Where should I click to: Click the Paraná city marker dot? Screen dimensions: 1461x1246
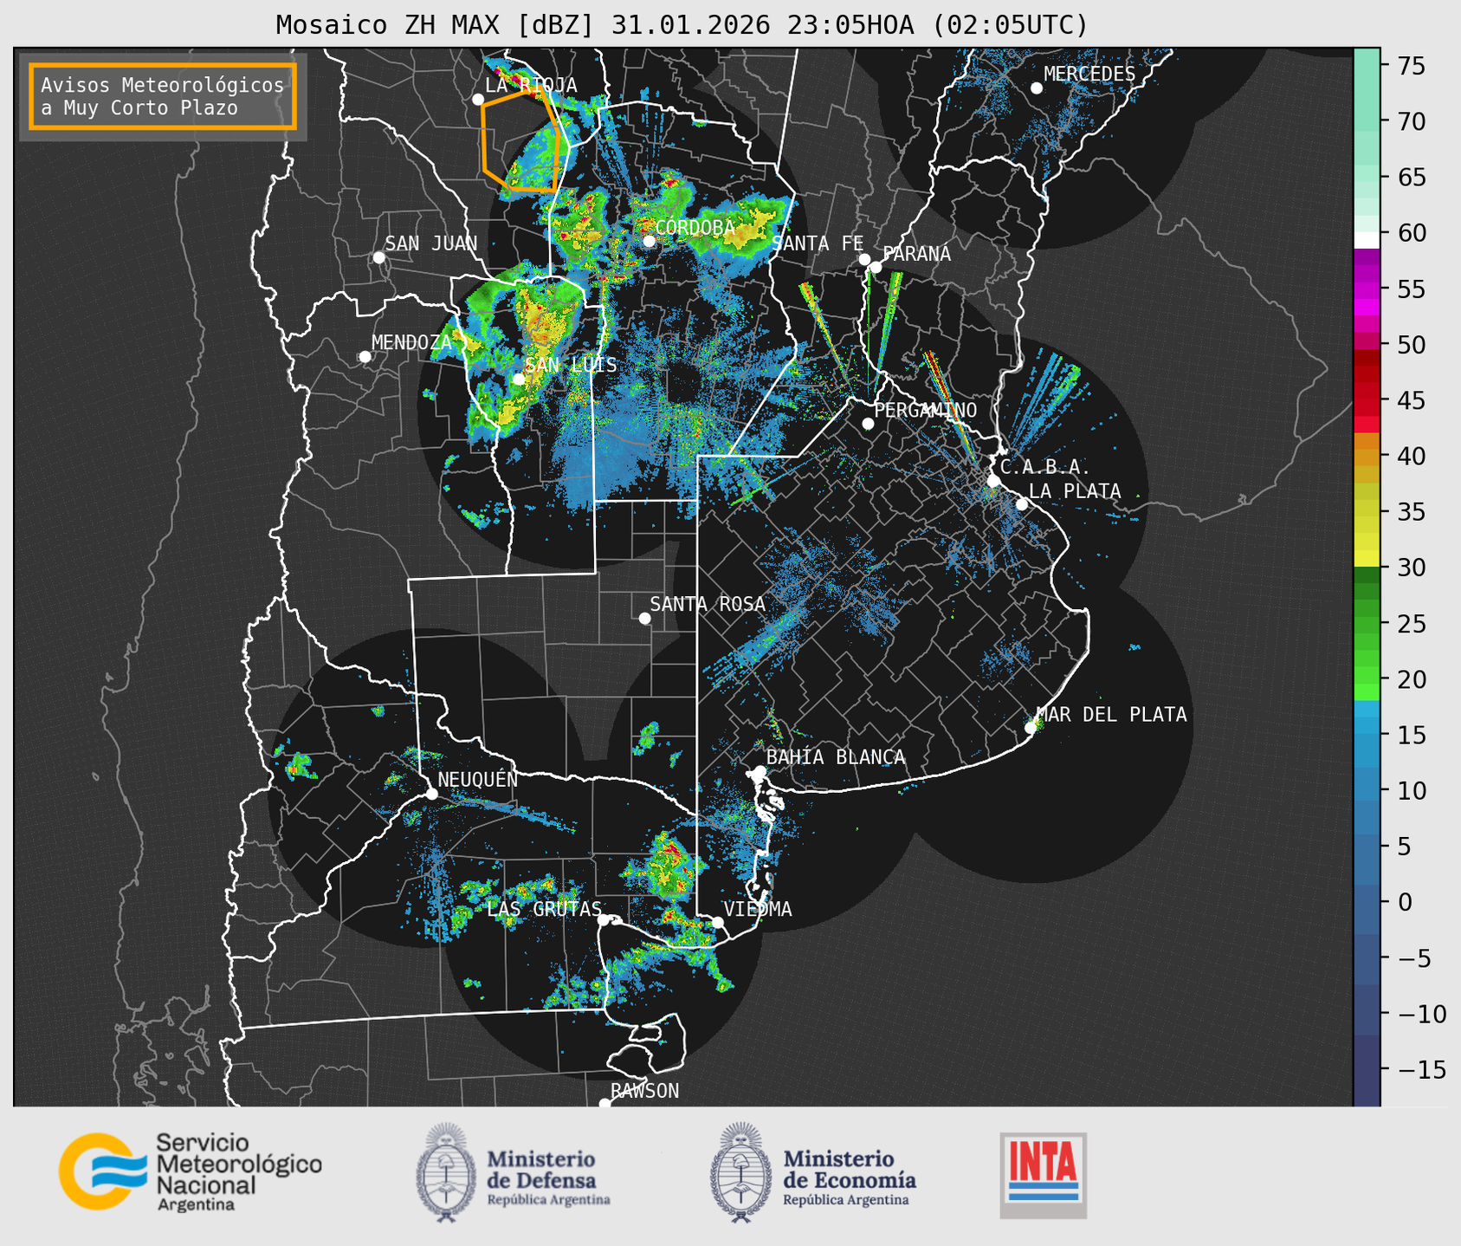(x=876, y=267)
